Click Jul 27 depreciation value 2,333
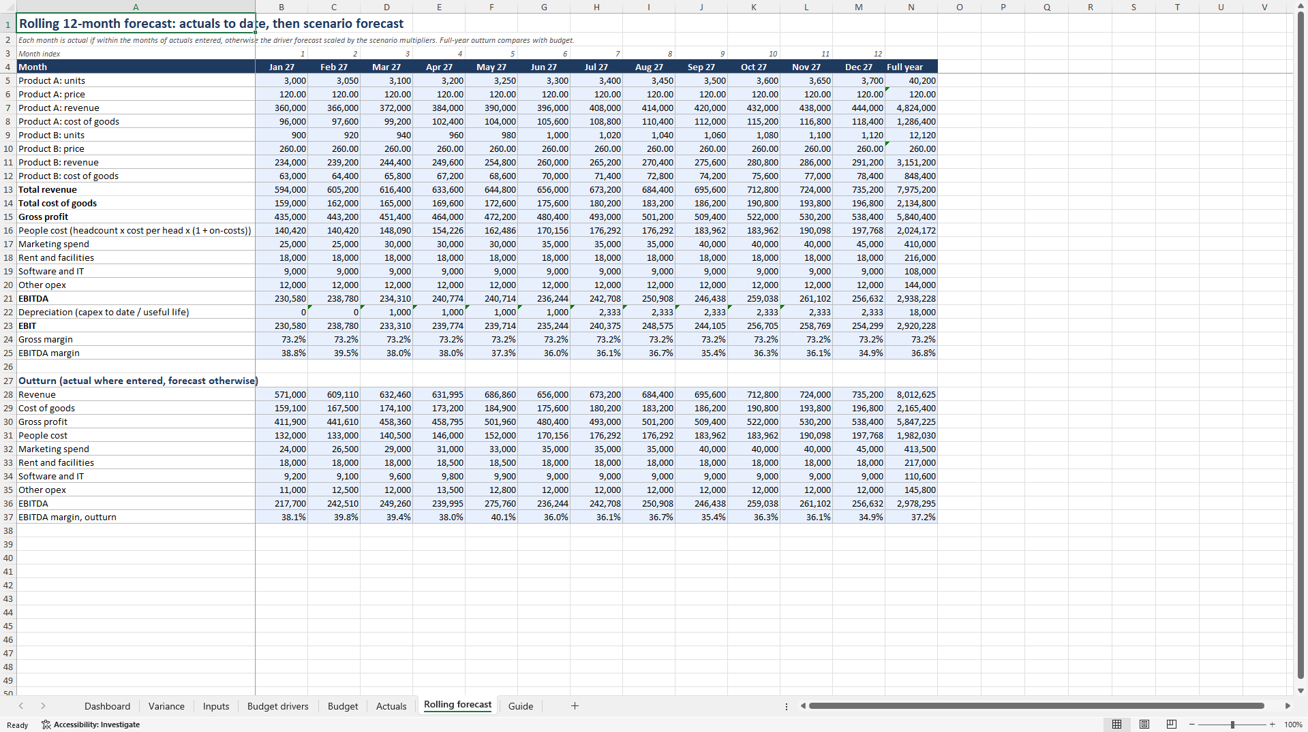This screenshot has width=1308, height=732. pos(596,312)
